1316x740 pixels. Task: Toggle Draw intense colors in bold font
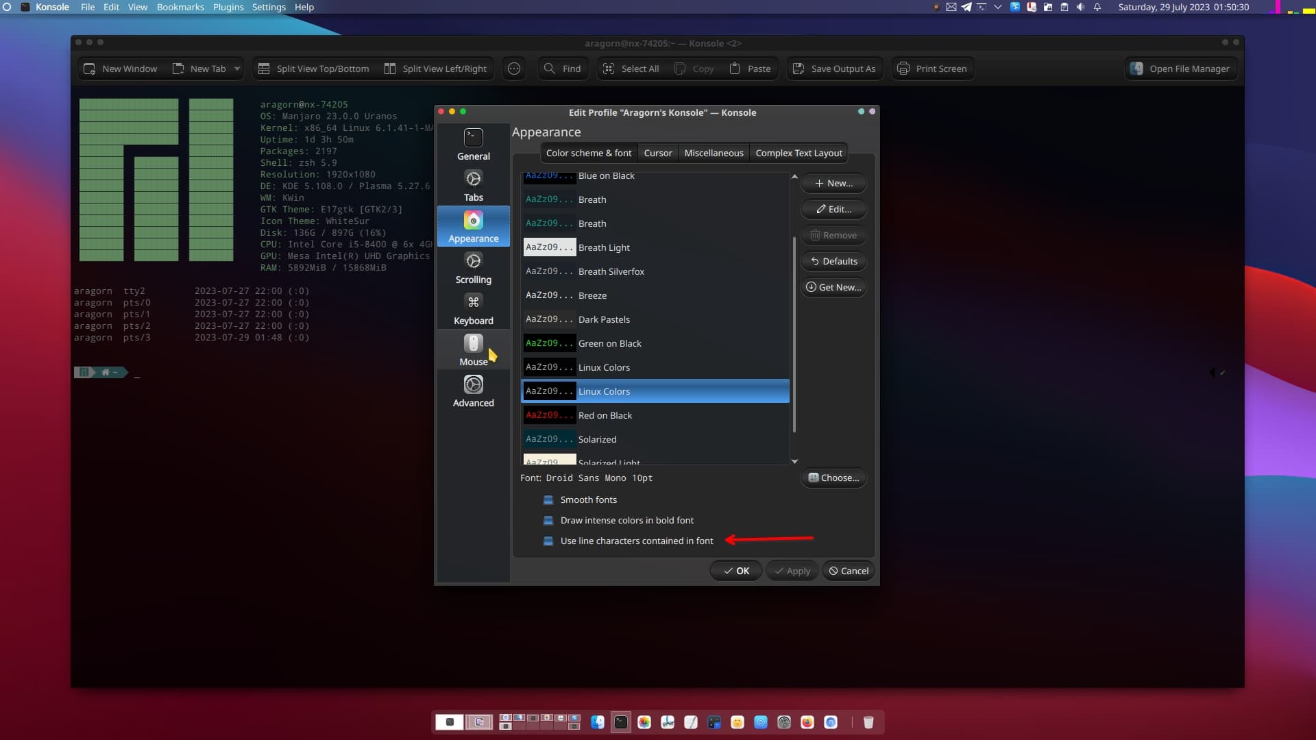pyautogui.click(x=548, y=520)
